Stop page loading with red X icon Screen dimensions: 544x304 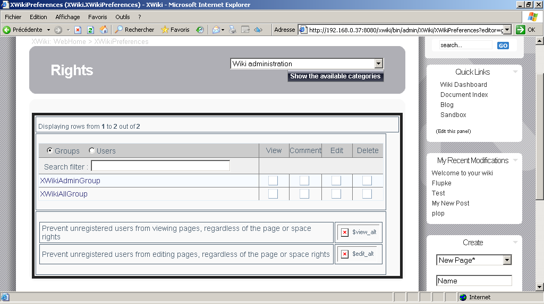click(x=78, y=30)
